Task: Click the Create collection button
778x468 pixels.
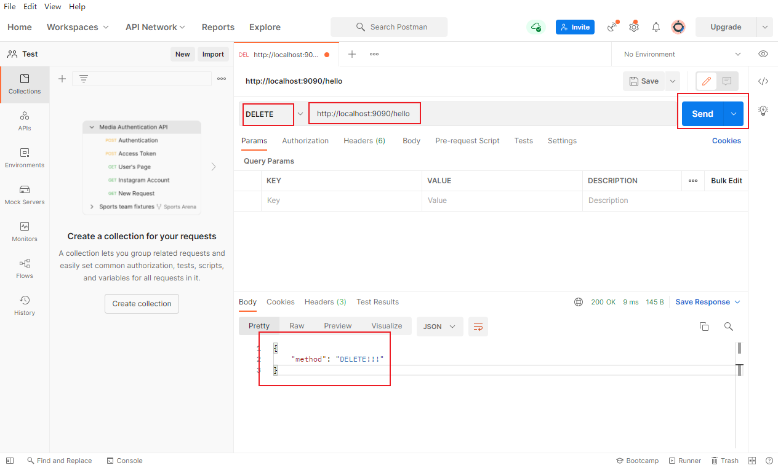Action: pyautogui.click(x=142, y=304)
